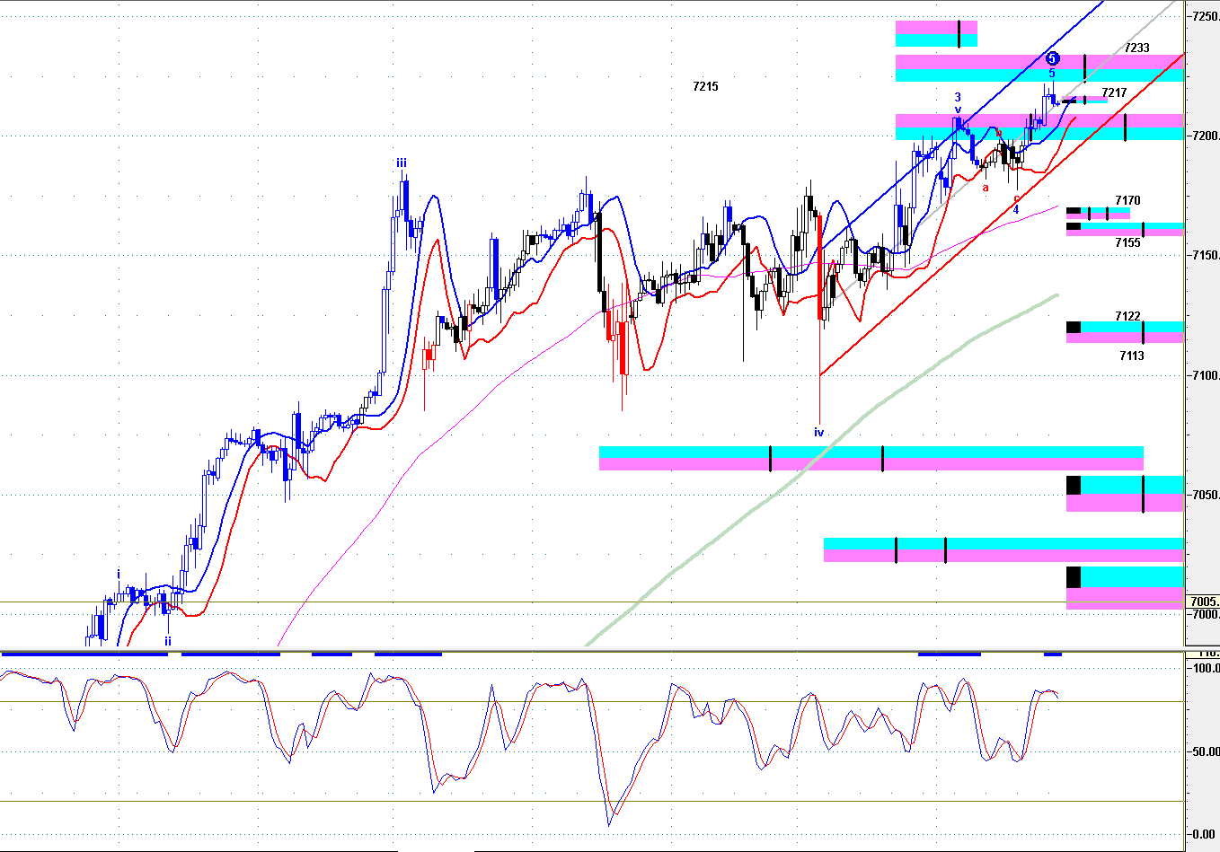Click the 7215 price label
1220x852 pixels.
pos(705,86)
